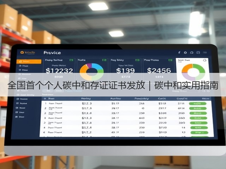Click the Previce dashboard title

(x=52, y=53)
